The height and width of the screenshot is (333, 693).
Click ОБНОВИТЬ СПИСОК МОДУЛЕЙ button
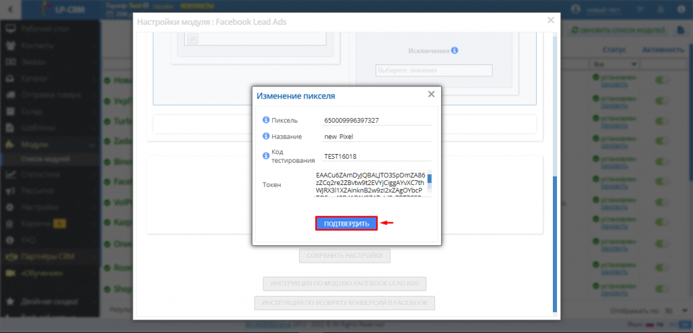pyautogui.click(x=619, y=30)
